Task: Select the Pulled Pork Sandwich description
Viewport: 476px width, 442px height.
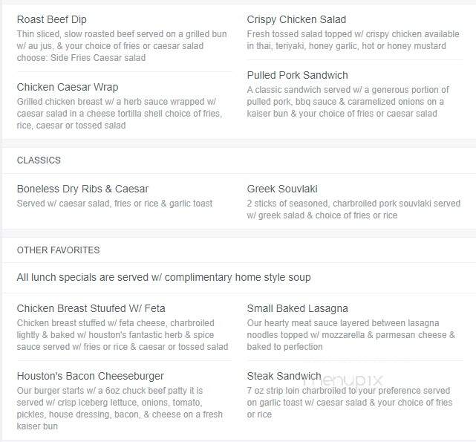Action: coord(348,102)
